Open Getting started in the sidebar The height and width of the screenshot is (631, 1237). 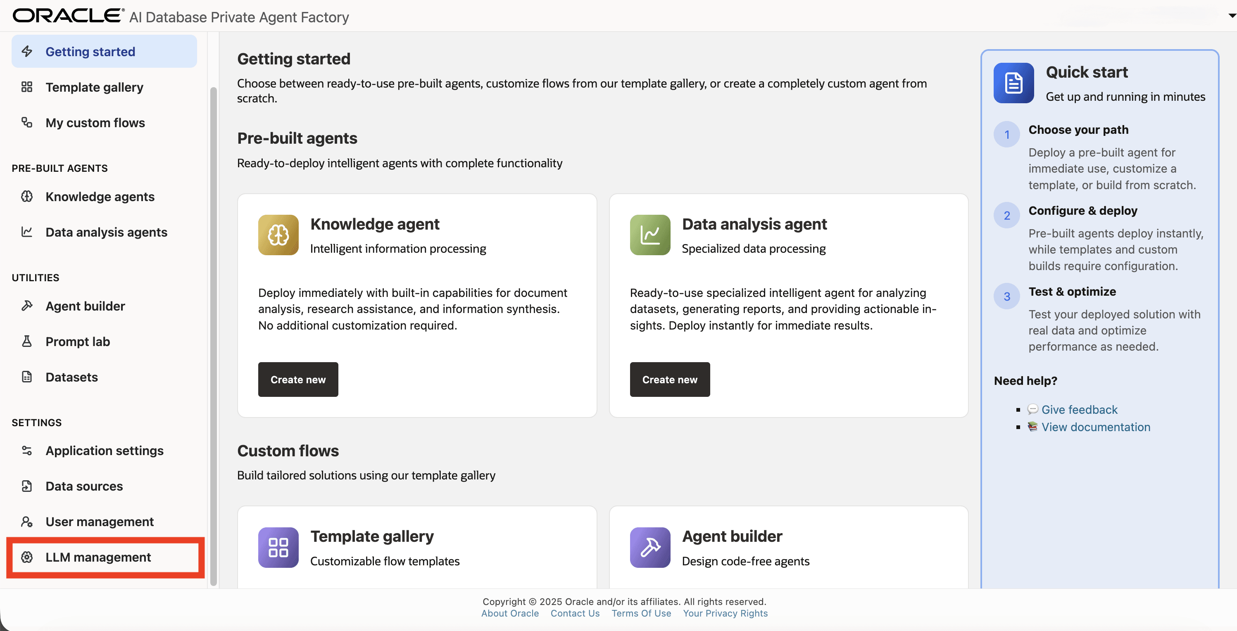coord(104,51)
